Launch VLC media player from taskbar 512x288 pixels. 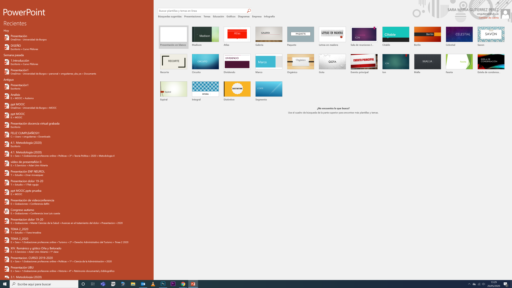153,284
